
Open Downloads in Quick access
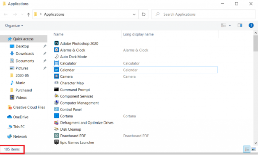tap(25, 53)
